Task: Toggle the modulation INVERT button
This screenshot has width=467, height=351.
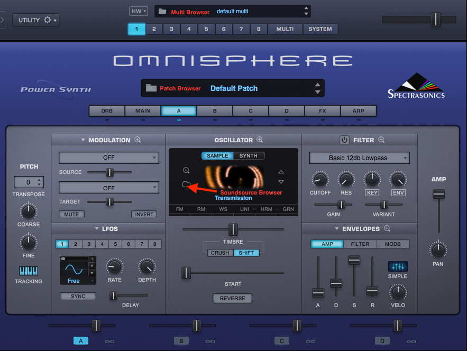Action: 144,214
